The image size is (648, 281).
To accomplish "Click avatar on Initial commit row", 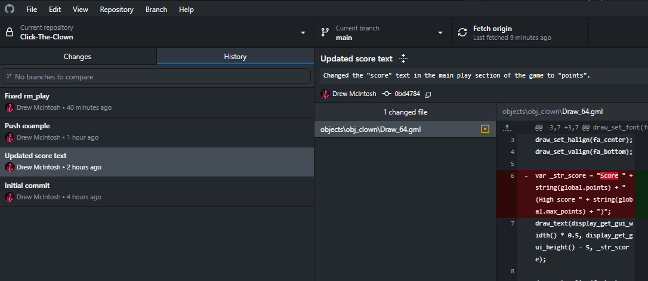I will click(9, 197).
